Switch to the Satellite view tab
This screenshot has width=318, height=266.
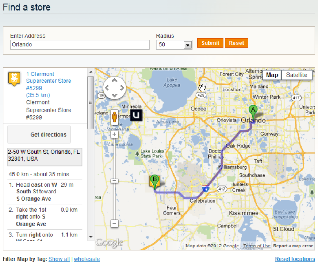click(x=296, y=75)
